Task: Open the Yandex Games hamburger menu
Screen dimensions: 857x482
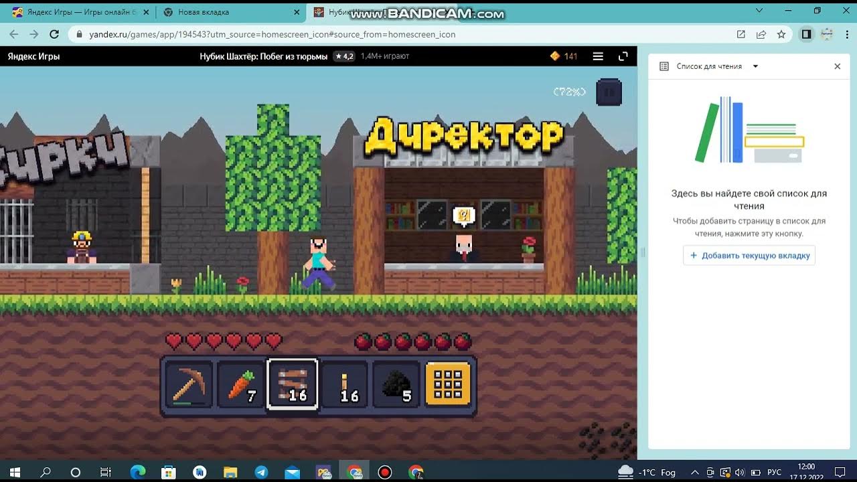Action: click(598, 56)
